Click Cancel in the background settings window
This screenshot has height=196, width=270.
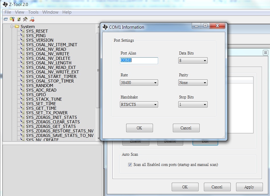point(217,187)
